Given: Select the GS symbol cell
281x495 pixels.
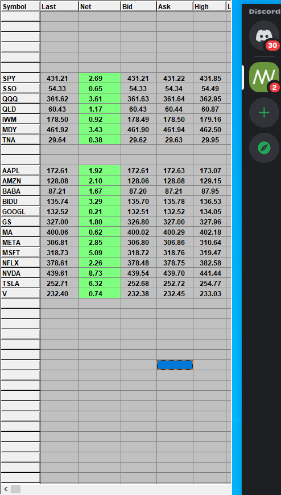Looking at the screenshot, I should click(x=20, y=222).
